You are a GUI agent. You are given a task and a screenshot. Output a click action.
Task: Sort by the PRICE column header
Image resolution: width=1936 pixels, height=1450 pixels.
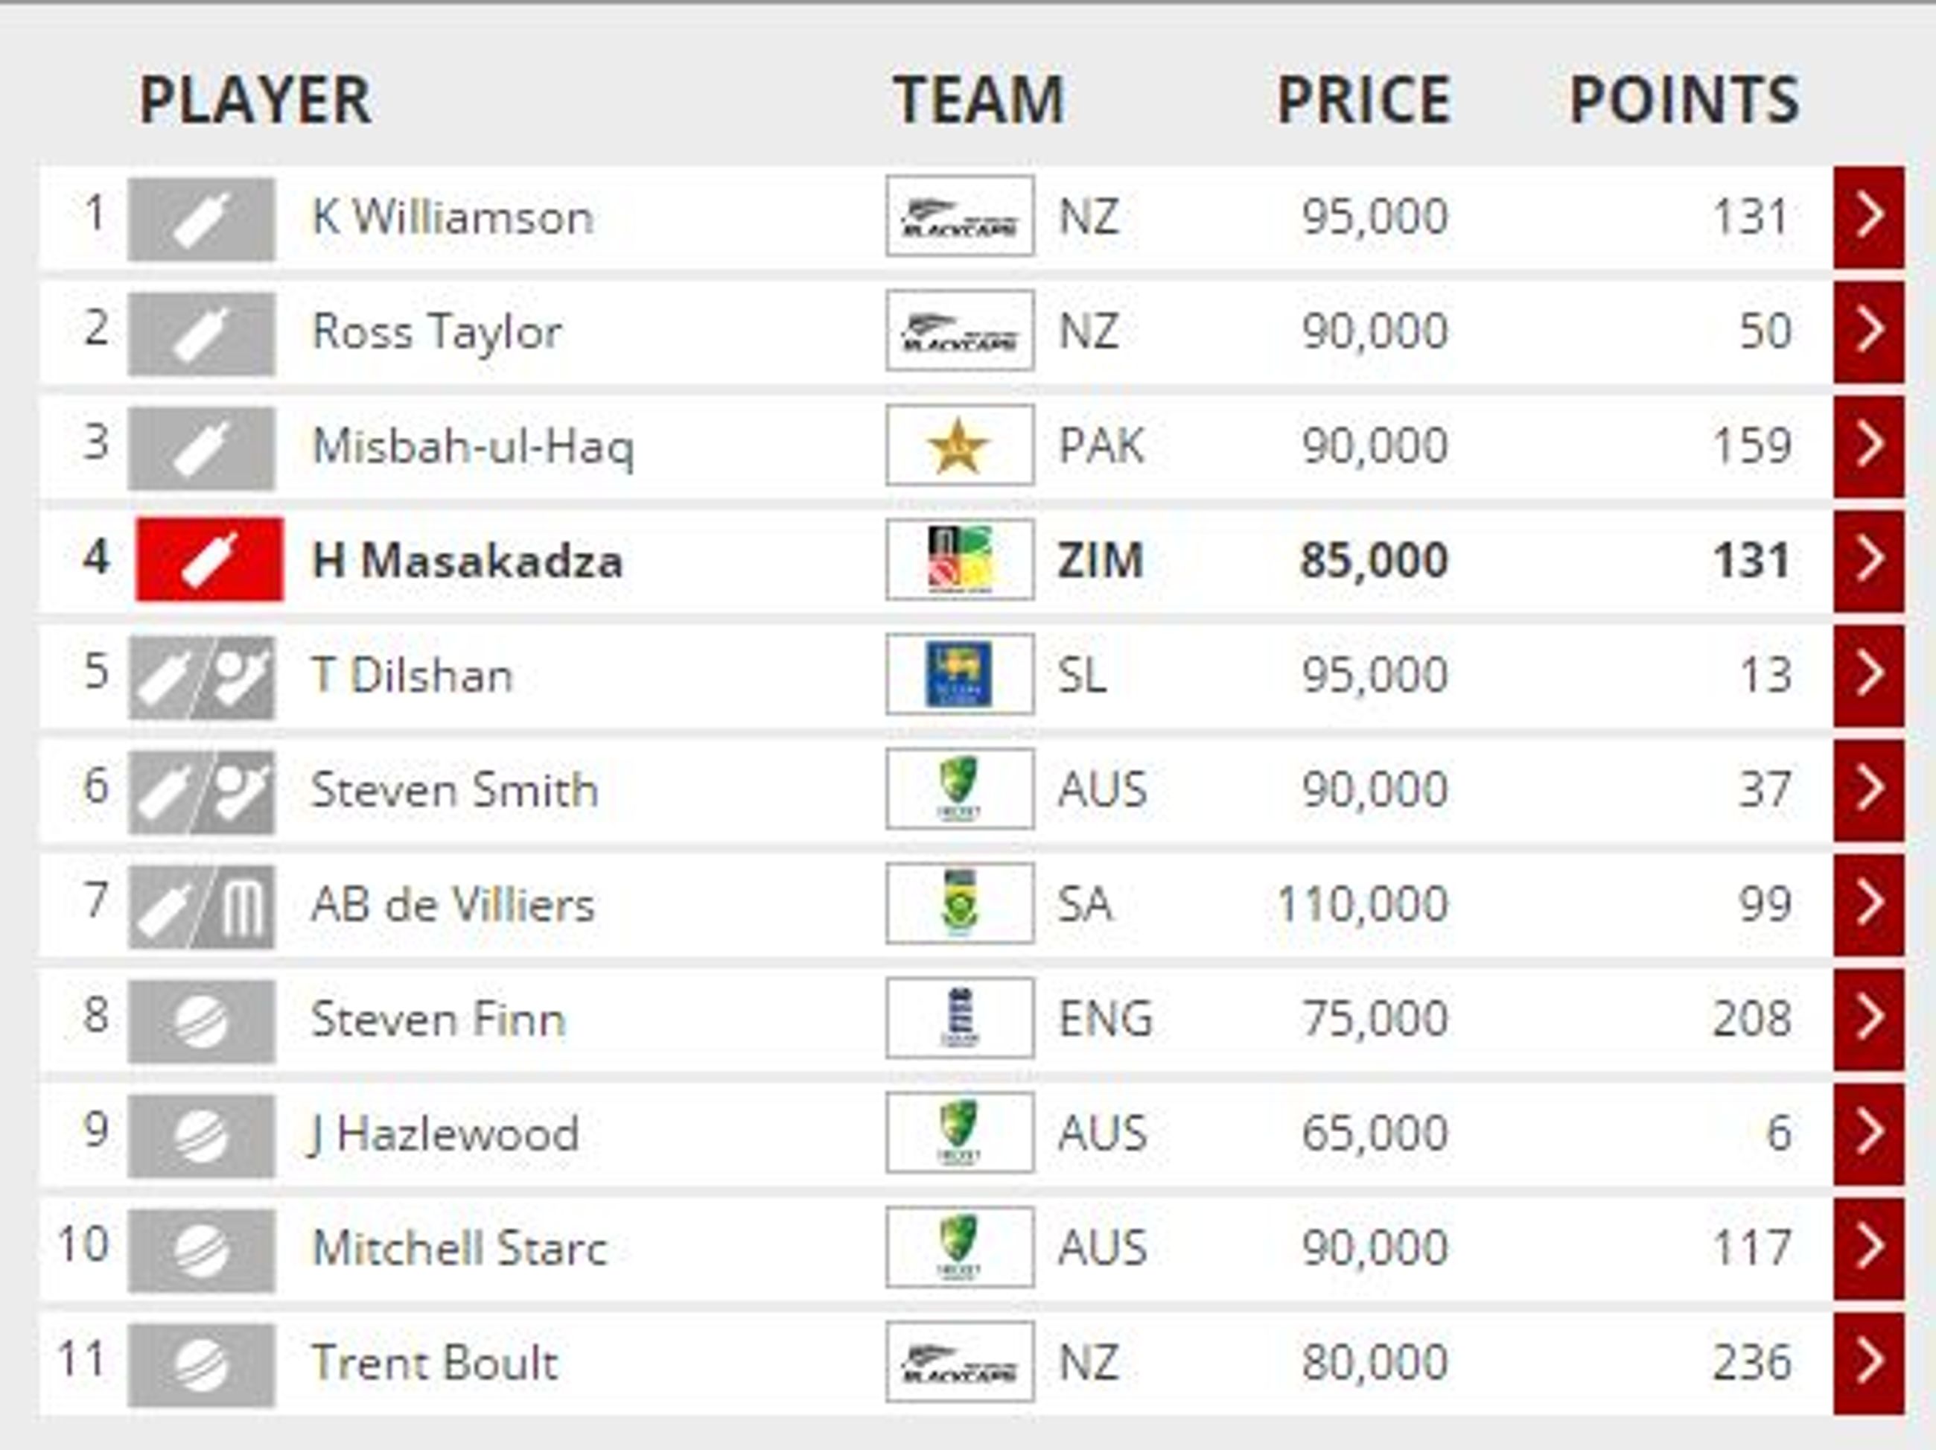tap(1363, 100)
